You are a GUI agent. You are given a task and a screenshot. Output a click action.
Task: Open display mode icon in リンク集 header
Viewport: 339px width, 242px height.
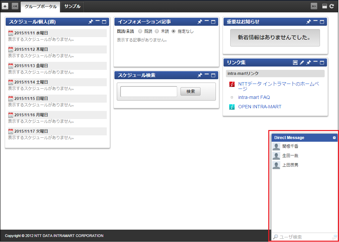point(295,63)
